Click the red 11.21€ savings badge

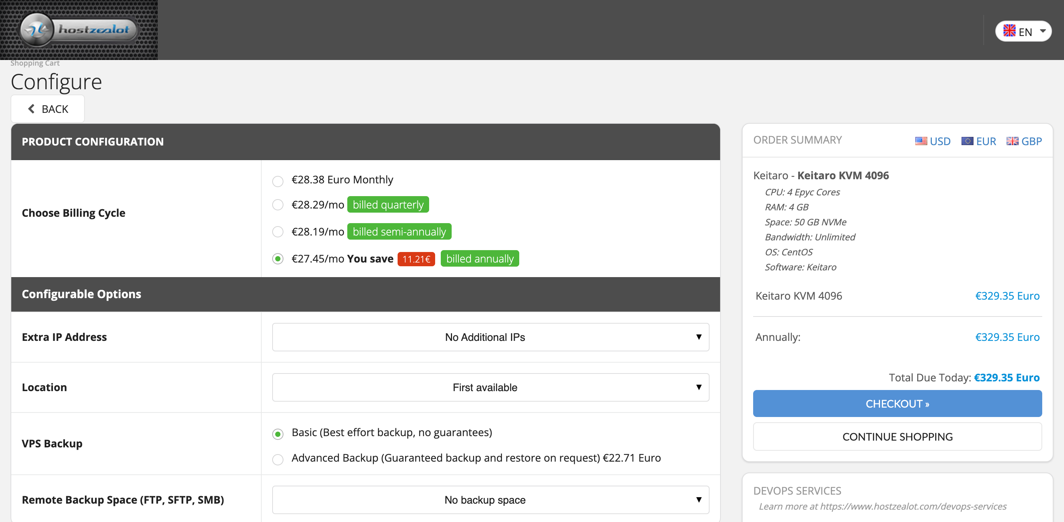tap(416, 259)
